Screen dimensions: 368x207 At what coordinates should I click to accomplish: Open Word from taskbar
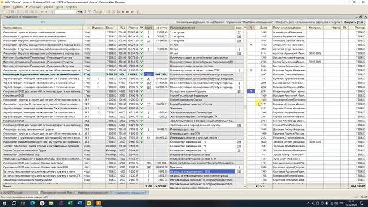tap(79, 203)
